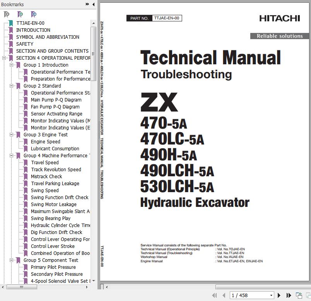Go to the next page
The width and height of the screenshot is (311, 301).
(x=279, y=295)
